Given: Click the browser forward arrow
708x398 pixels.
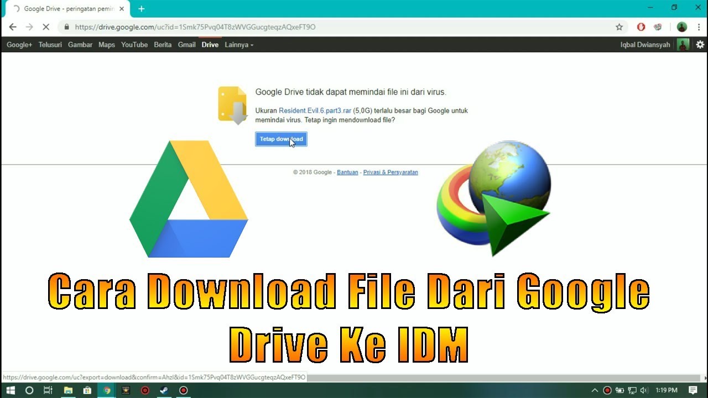Looking at the screenshot, I should [29, 27].
